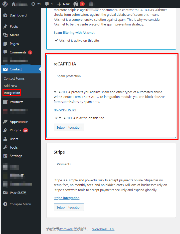Open the WordPress footer link
The image size is (180, 234).
coord(66,229)
